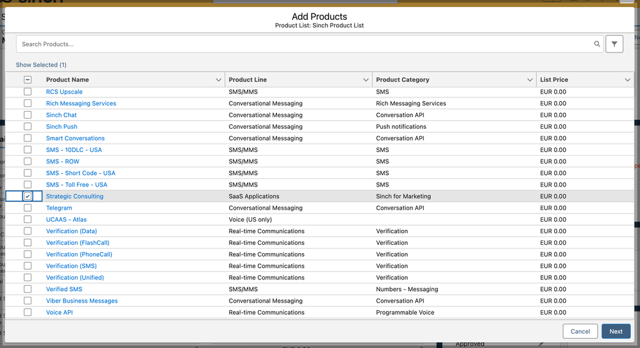The height and width of the screenshot is (348, 640).
Task: Open the Verification (Data) link
Action: (71, 231)
